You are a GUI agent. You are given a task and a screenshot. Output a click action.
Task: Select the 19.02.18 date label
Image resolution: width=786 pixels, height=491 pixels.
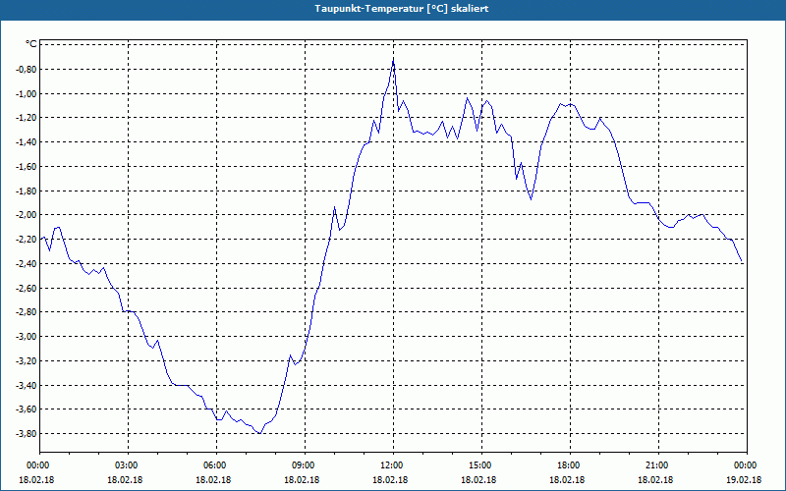coord(744,480)
